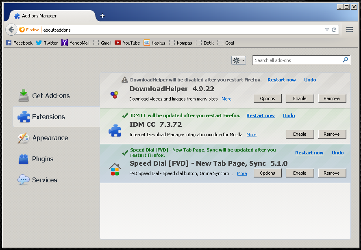Open the Detik bookmark
This screenshot has width=361, height=250.
coord(205,43)
